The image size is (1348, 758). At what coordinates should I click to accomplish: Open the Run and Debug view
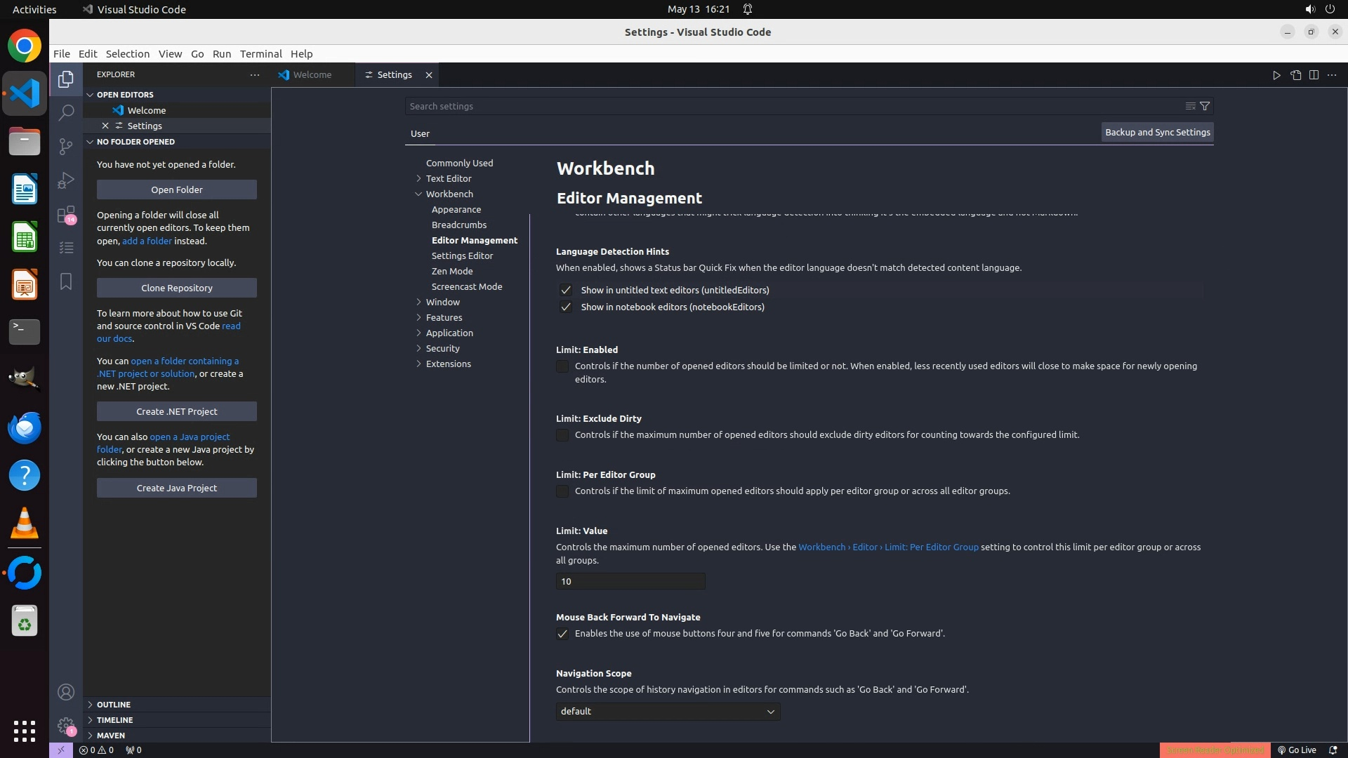pos(66,180)
